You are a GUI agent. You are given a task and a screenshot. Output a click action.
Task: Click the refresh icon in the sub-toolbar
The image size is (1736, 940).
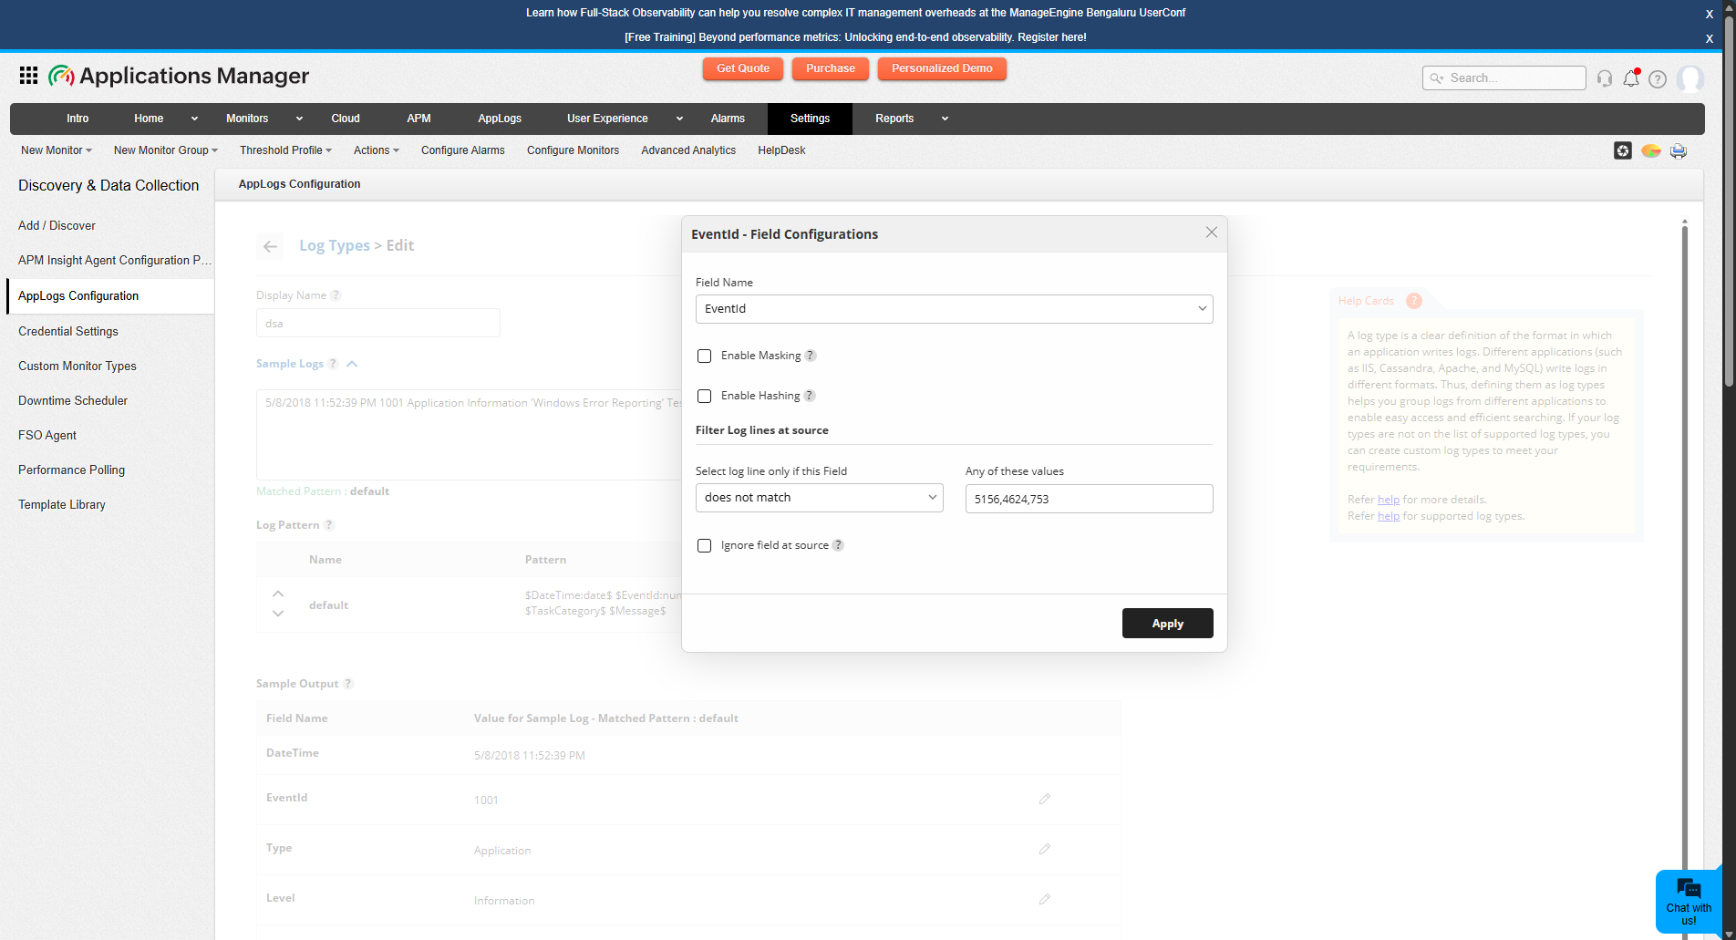pyautogui.click(x=1622, y=150)
